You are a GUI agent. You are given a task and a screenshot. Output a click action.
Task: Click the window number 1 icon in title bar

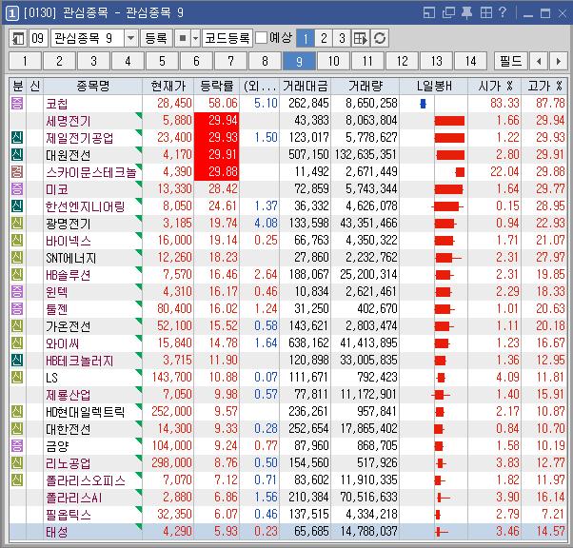tap(12, 13)
